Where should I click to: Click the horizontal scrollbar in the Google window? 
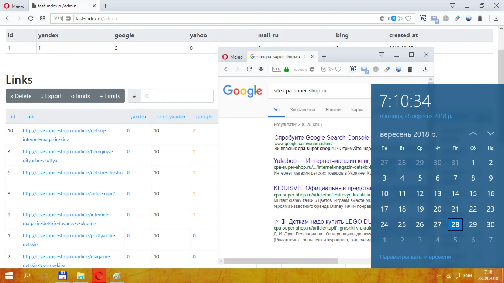coord(280,261)
